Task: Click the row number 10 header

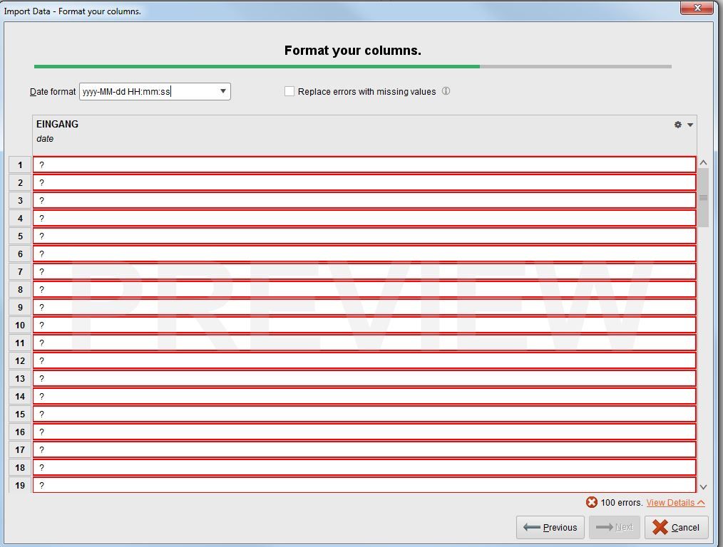Action: [19, 325]
